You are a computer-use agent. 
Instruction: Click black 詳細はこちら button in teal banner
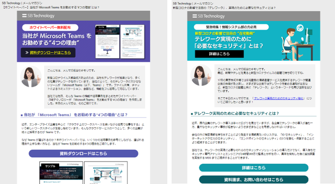(x=219, y=54)
